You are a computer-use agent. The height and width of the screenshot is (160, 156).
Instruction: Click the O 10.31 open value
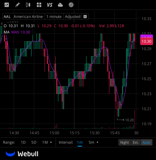pos(11,26)
